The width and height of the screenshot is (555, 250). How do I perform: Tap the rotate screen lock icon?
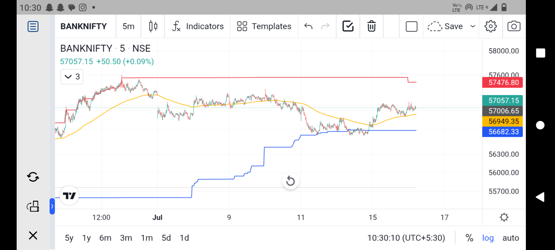tap(33, 206)
